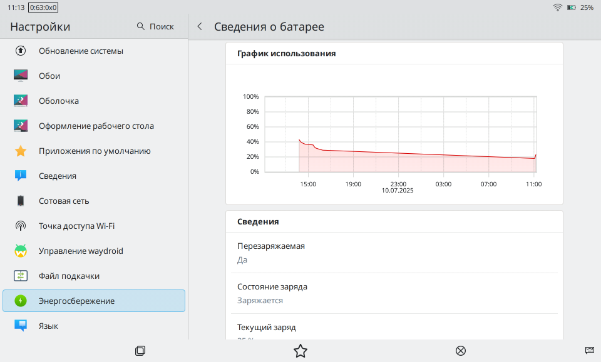Click the Язык language icon
Viewport: 601px width, 362px height.
point(21,326)
